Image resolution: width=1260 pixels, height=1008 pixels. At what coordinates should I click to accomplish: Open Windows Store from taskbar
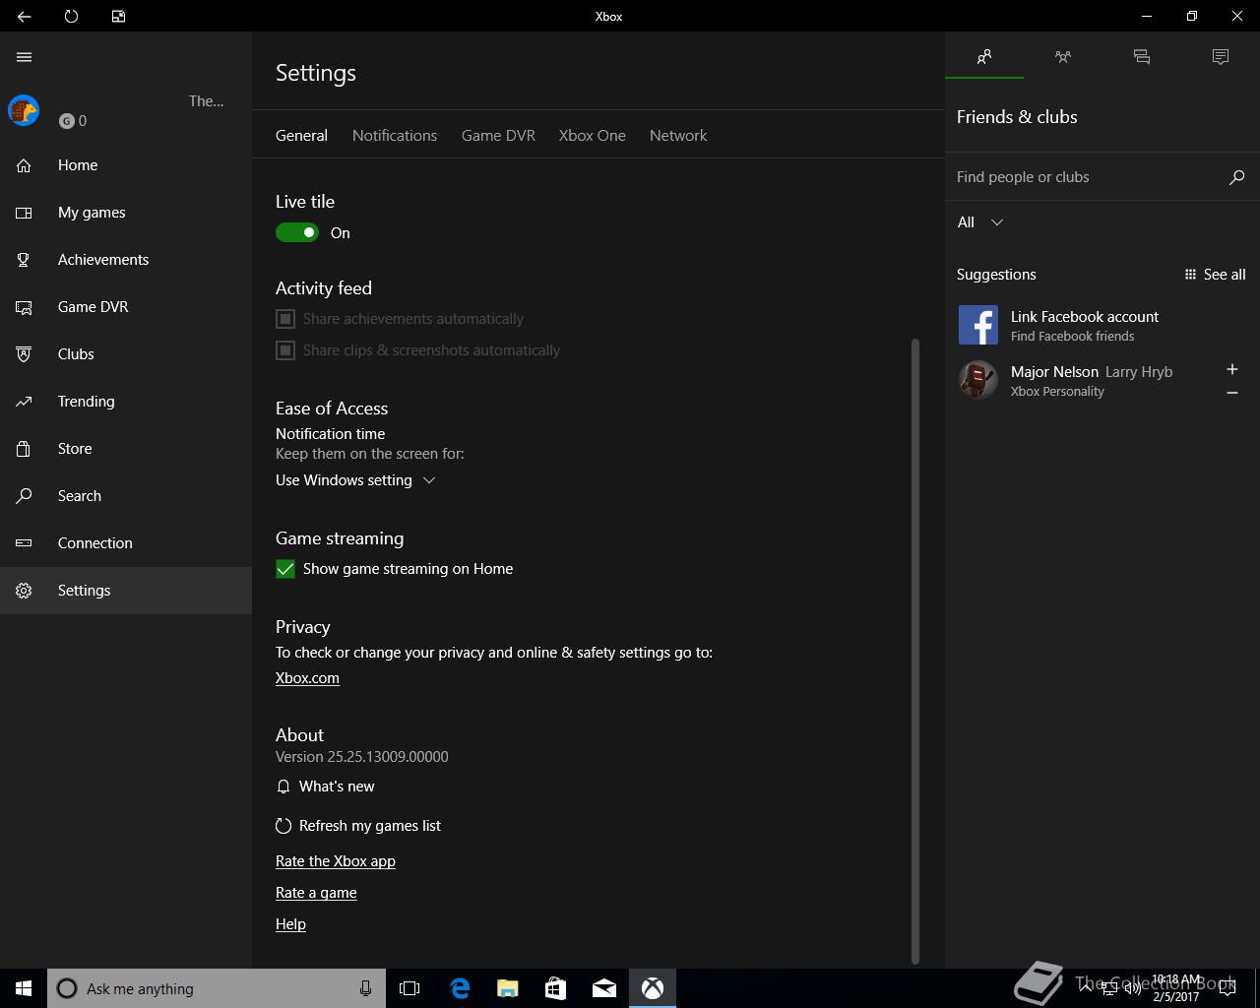tap(556, 988)
